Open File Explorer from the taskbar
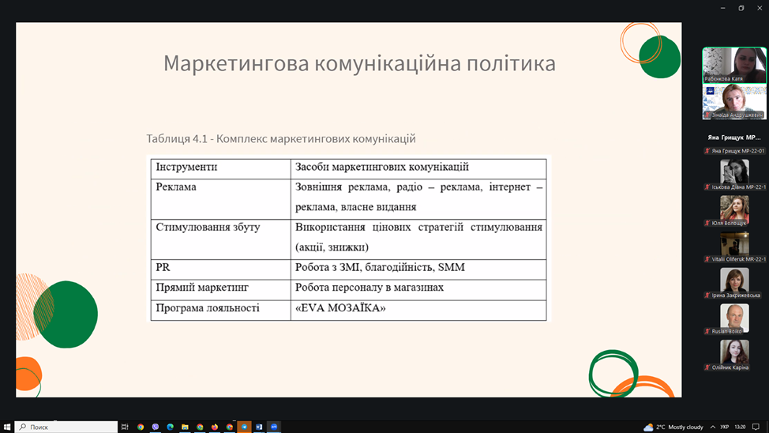The image size is (769, 433). [x=185, y=427]
